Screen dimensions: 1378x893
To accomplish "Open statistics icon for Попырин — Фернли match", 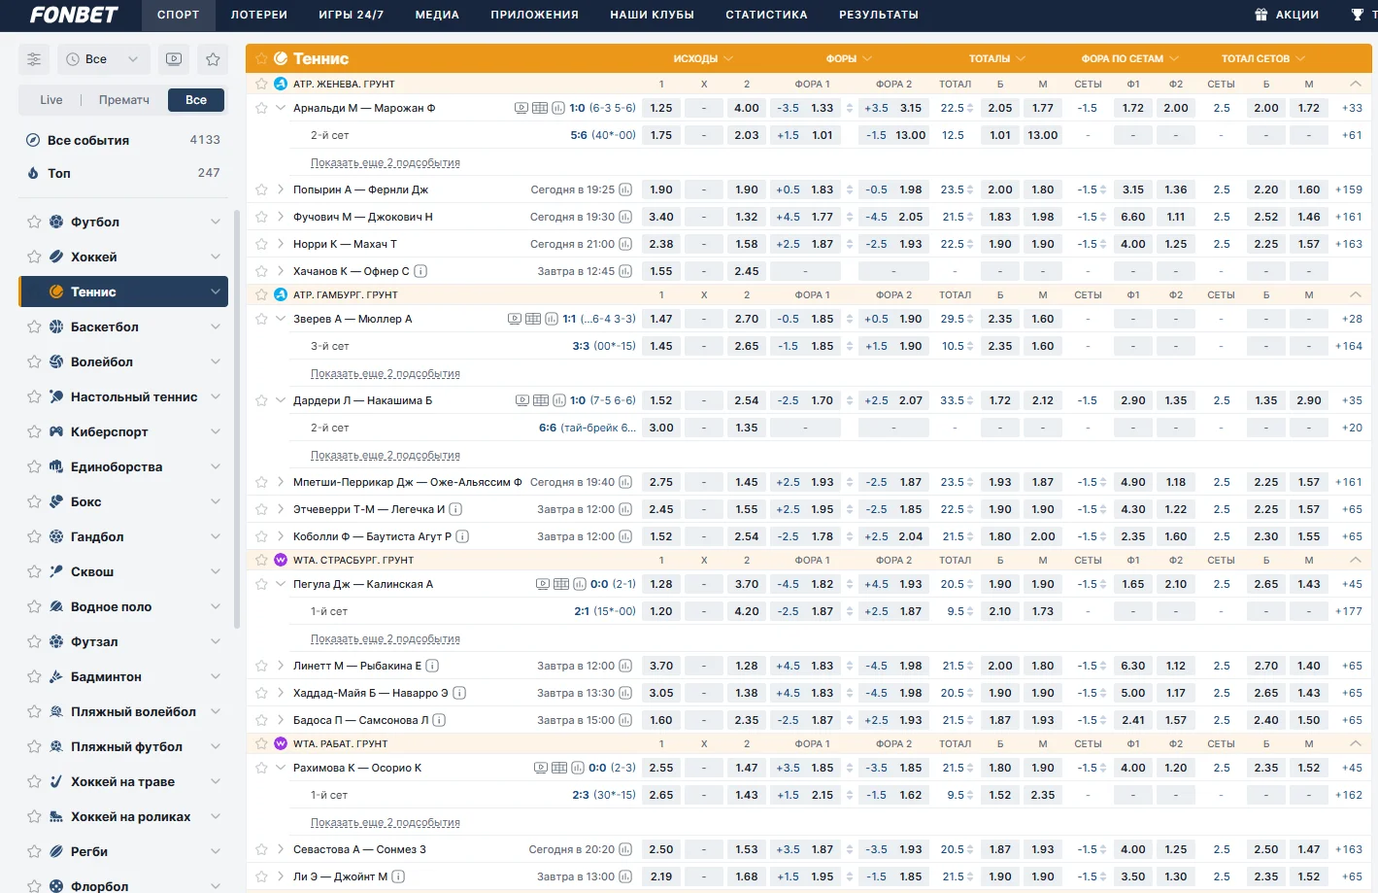I will pos(625,189).
